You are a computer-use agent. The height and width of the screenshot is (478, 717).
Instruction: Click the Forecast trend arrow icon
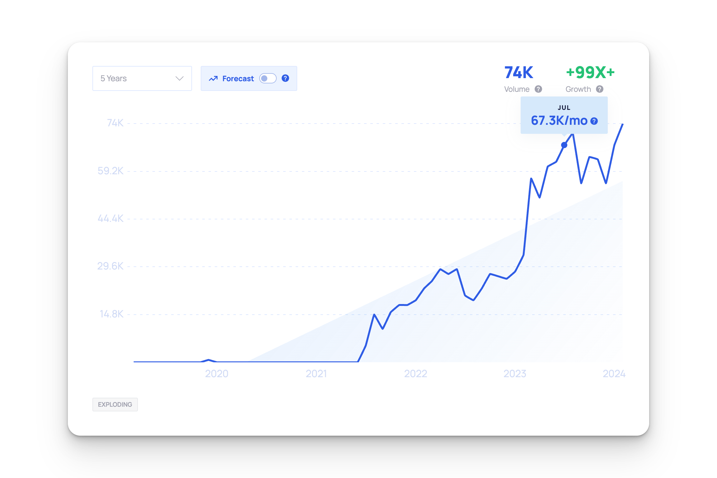[x=213, y=79]
